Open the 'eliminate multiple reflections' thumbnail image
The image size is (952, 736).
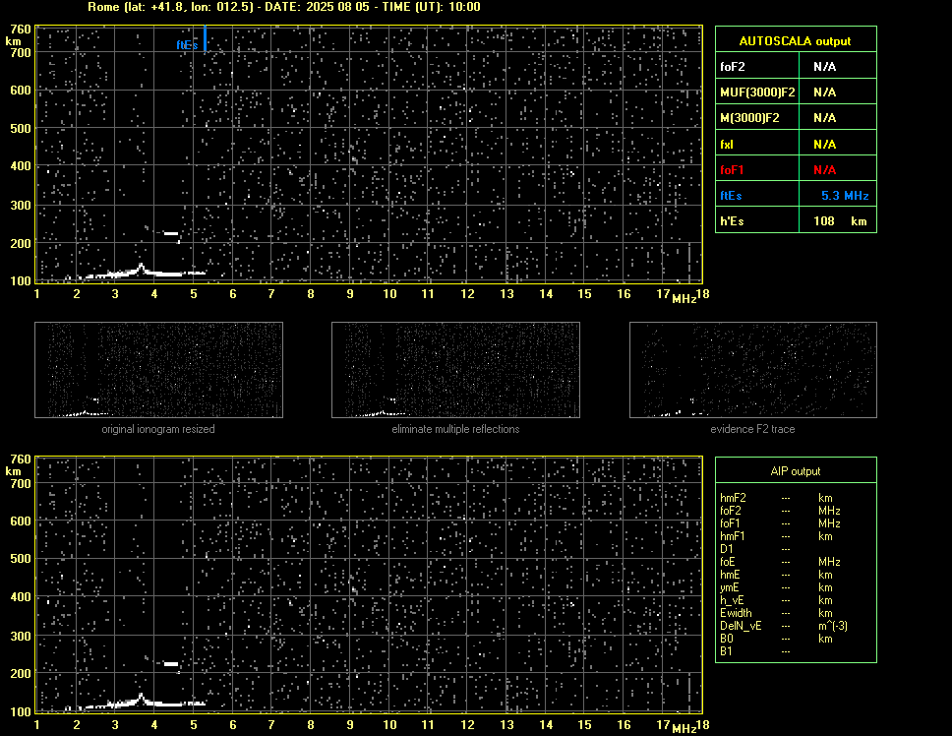tap(455, 370)
